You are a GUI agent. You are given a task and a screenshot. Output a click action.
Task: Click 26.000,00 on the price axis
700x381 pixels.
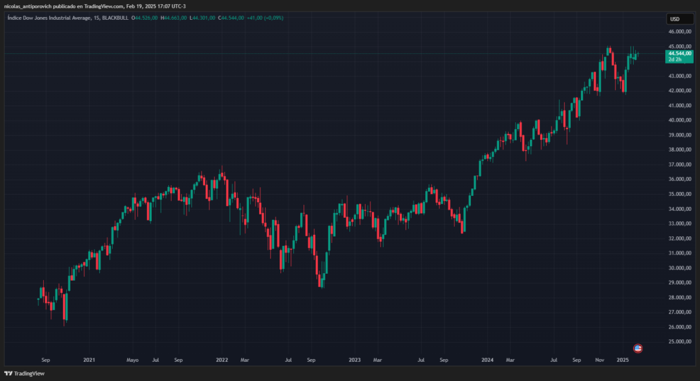680,326
